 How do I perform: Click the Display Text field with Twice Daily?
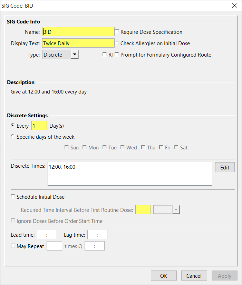(x=78, y=43)
